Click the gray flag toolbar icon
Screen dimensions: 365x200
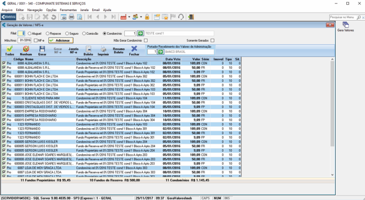[173, 17]
